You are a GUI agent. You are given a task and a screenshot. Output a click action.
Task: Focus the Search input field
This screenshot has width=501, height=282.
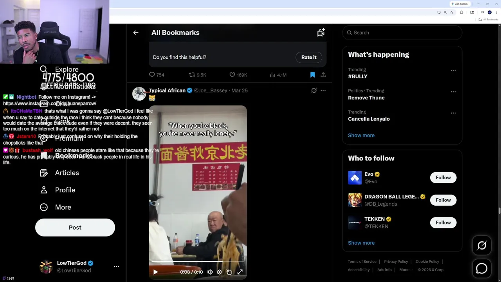point(402,33)
